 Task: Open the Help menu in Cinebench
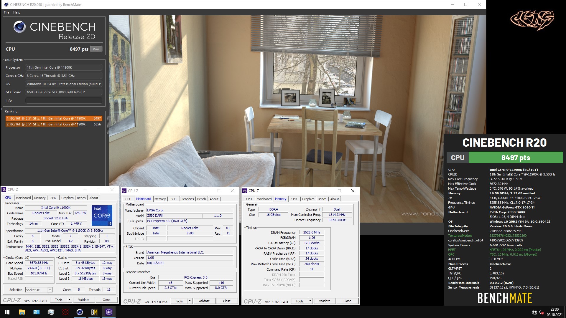click(x=17, y=12)
